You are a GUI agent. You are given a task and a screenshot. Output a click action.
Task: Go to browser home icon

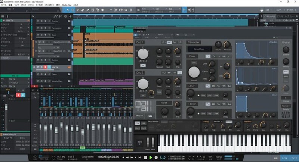(261, 16)
